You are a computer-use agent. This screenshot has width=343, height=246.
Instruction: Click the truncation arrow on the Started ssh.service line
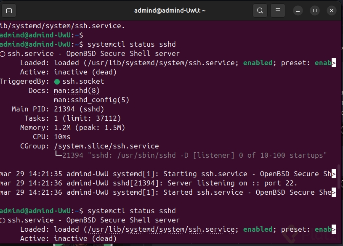(334, 193)
